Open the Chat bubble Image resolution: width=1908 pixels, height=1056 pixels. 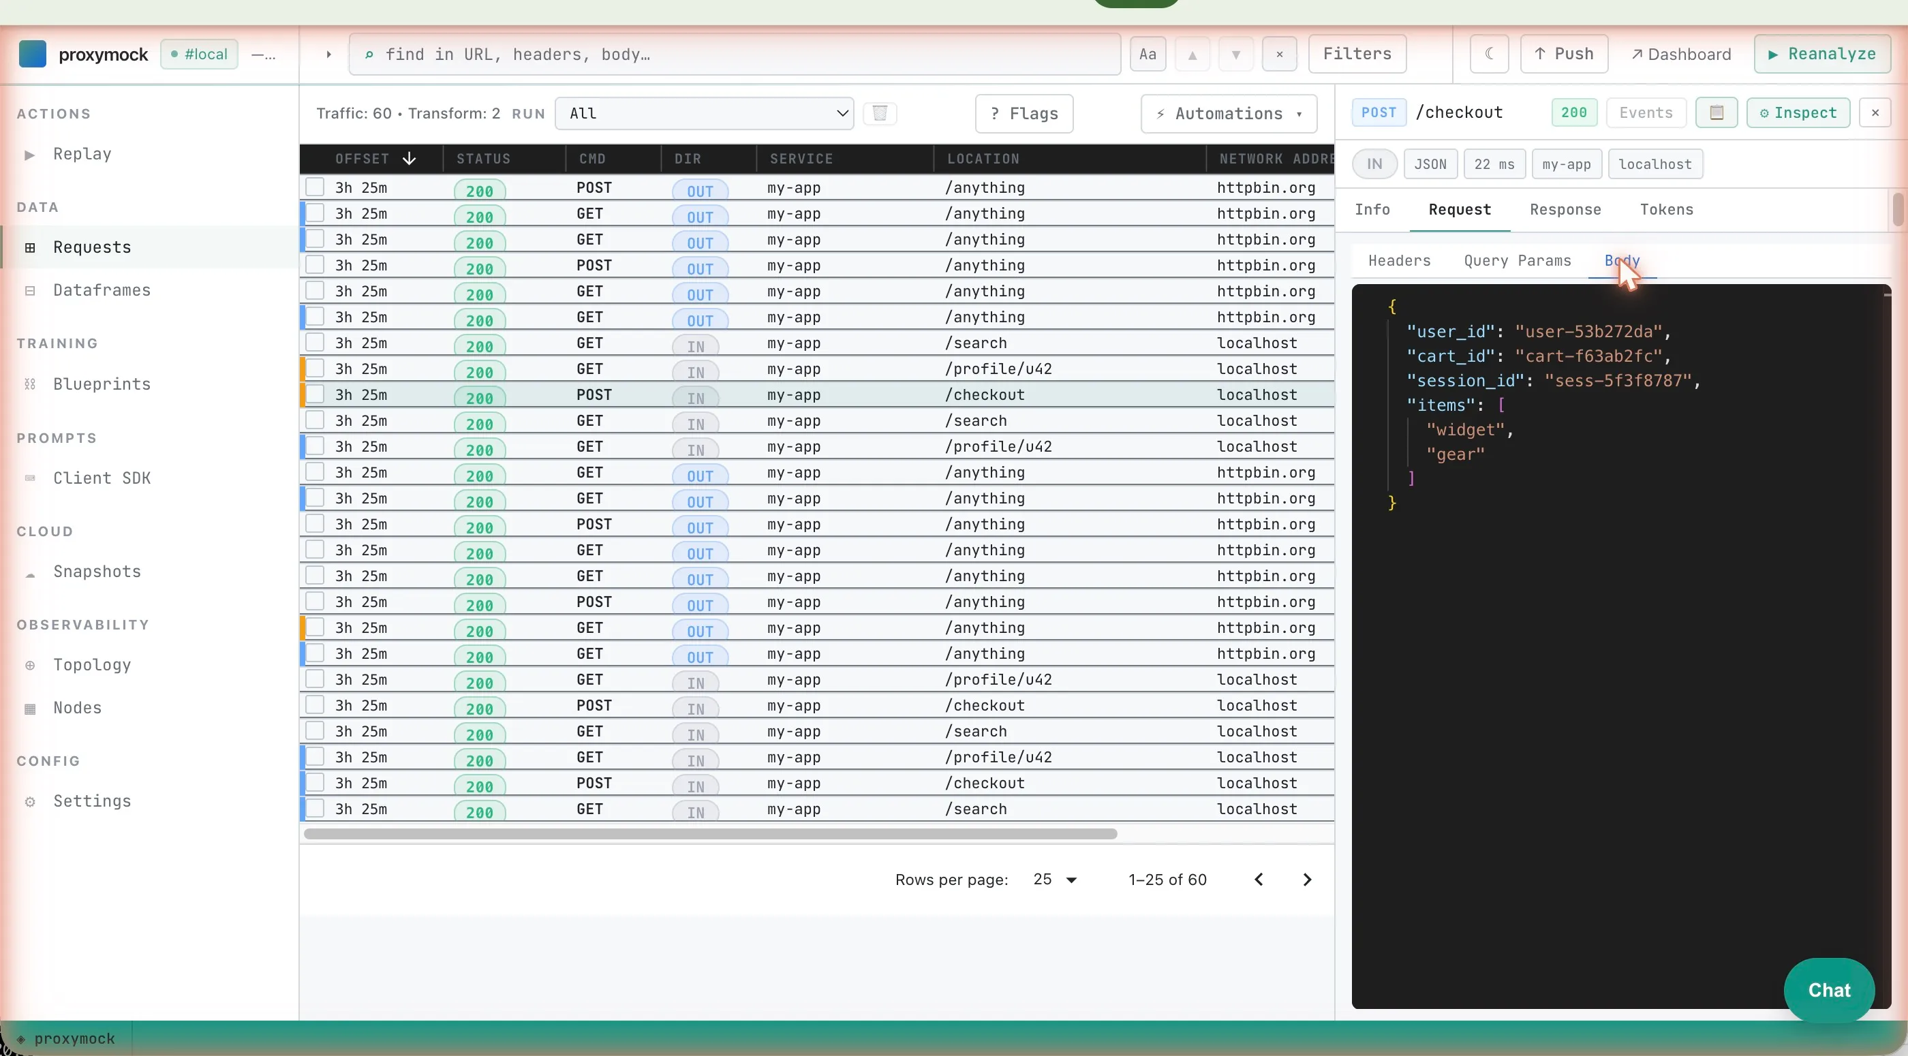tap(1829, 990)
